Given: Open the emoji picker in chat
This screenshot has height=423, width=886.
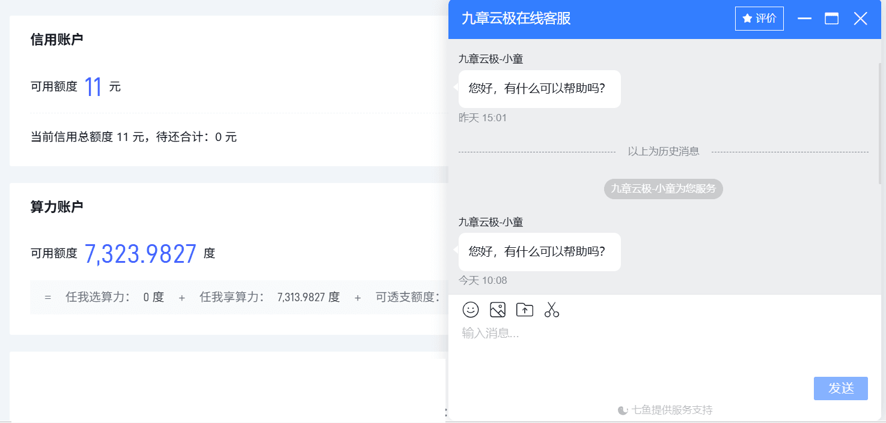Looking at the screenshot, I should coord(471,310).
